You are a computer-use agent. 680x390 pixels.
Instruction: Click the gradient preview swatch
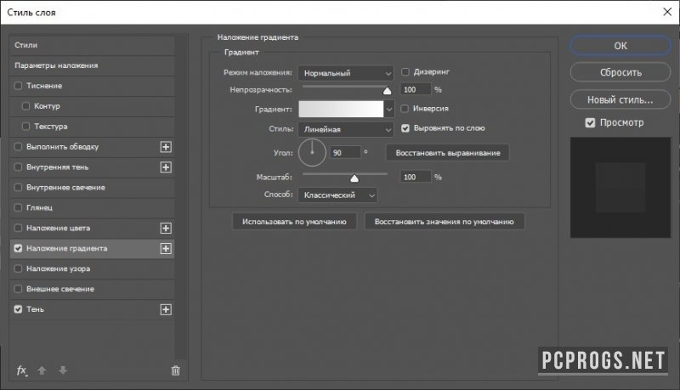coord(341,110)
